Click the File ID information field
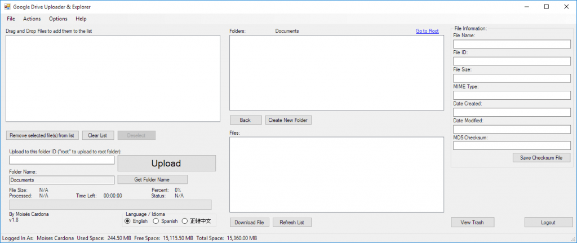 (x=512, y=61)
